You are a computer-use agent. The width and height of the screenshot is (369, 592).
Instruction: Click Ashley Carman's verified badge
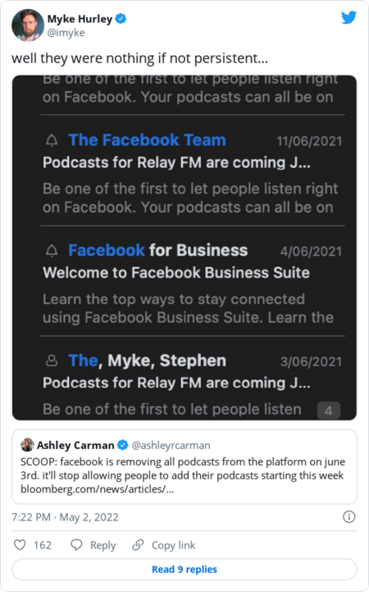[122, 445]
